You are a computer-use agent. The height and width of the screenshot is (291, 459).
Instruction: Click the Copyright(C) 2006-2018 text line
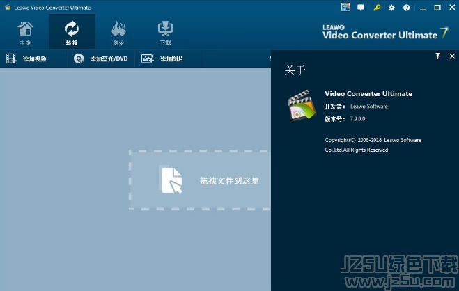[373, 140]
